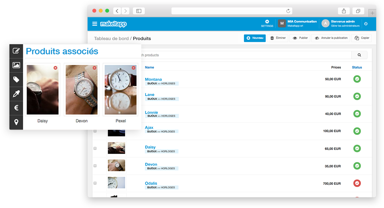Screen dimensions: 384x208
Task: Click the search magnifier button
Action: coord(359,55)
